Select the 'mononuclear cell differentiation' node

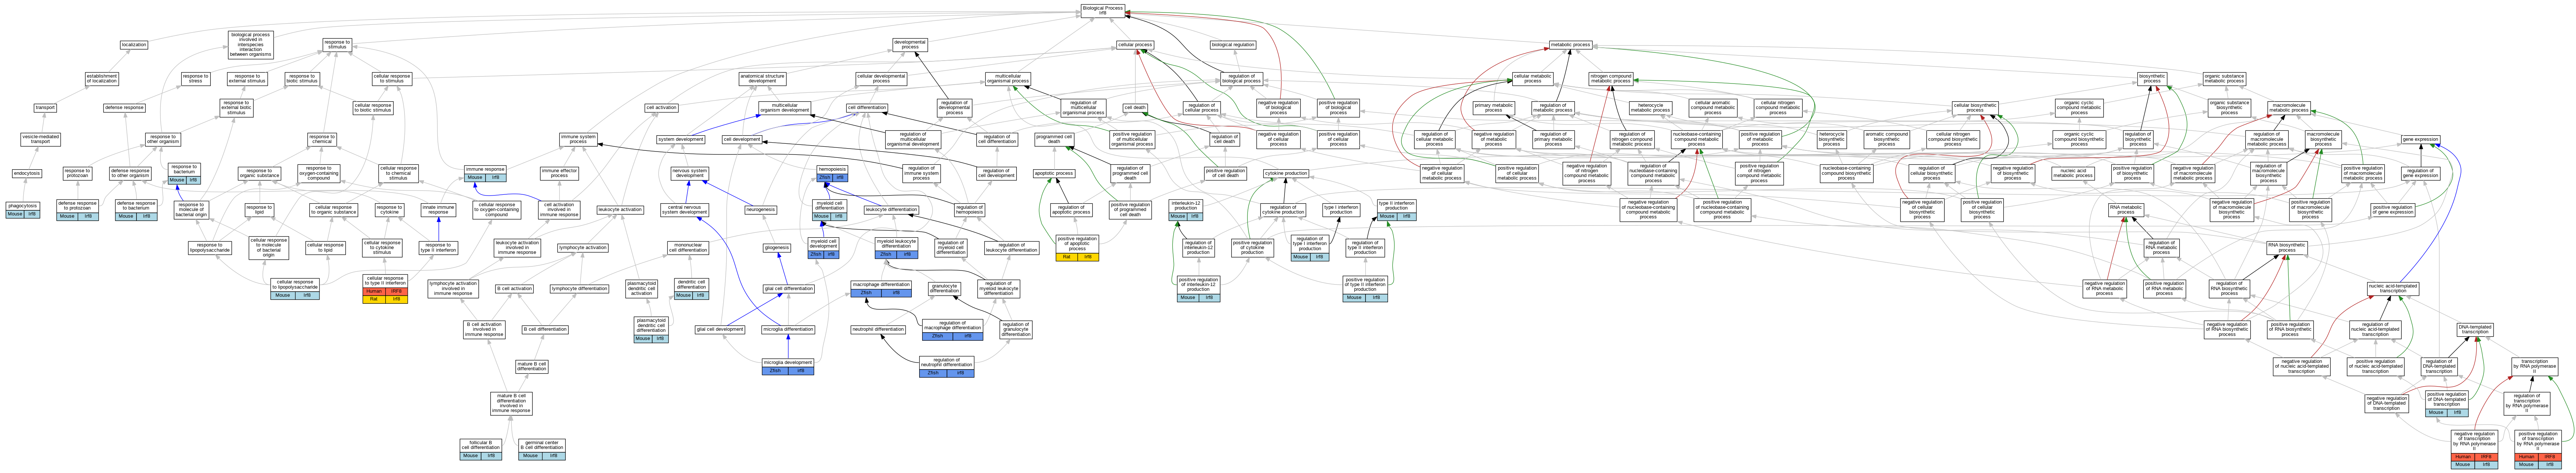(x=689, y=246)
